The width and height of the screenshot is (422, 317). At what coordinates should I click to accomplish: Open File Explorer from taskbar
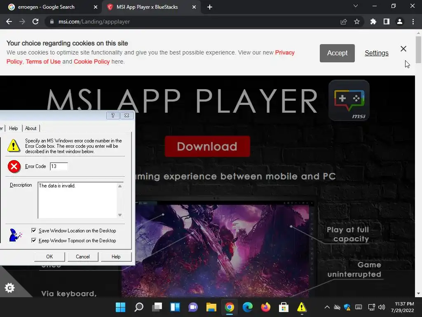coord(211,307)
